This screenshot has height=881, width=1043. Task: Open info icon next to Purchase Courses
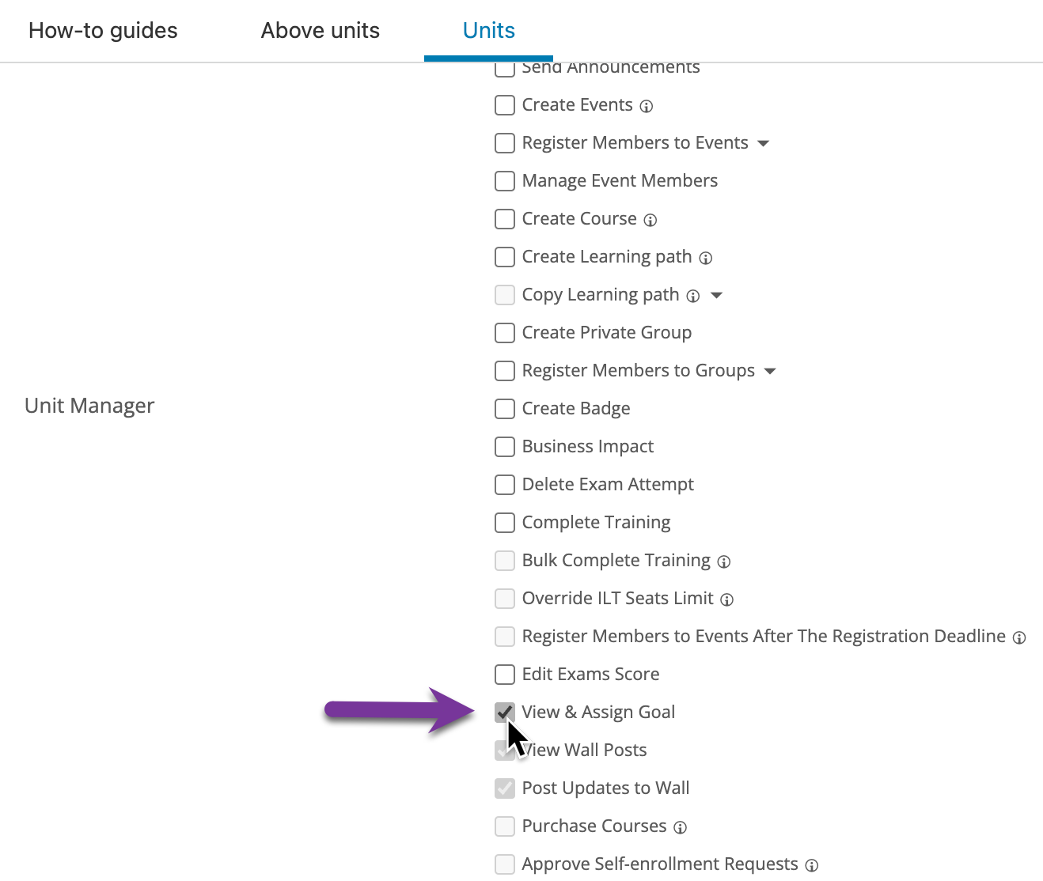(x=681, y=827)
